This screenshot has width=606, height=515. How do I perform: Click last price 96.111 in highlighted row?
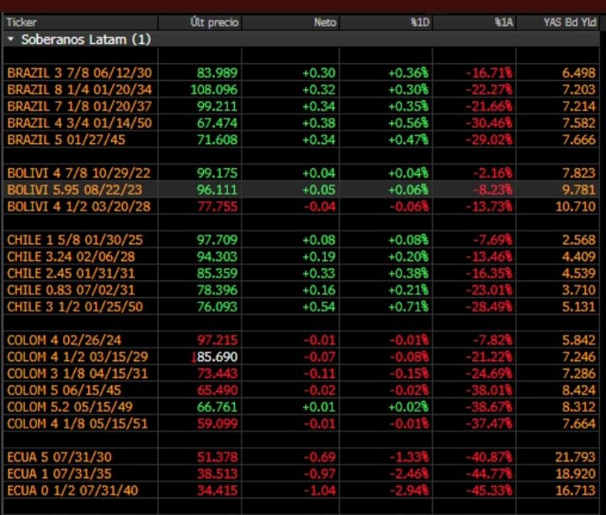coord(217,189)
